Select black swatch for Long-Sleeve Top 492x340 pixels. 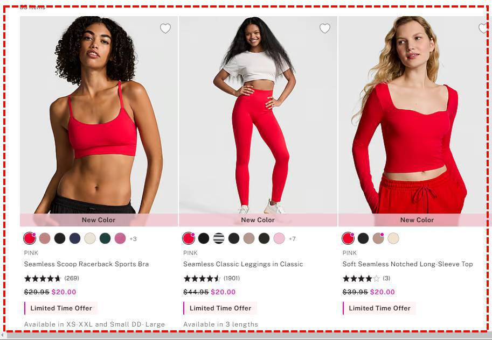tap(363, 238)
